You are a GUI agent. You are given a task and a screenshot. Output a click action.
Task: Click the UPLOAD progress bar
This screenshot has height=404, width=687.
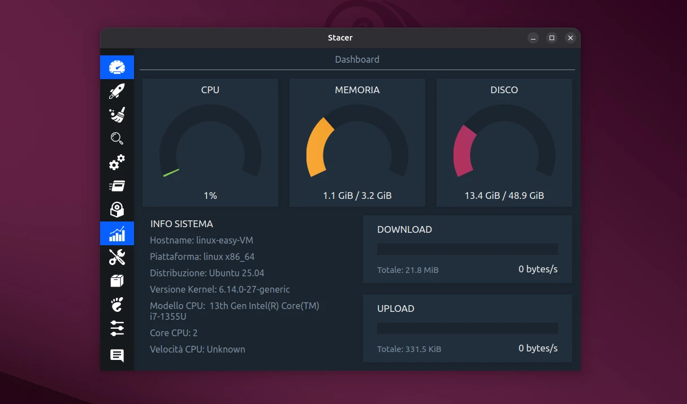tap(467, 328)
